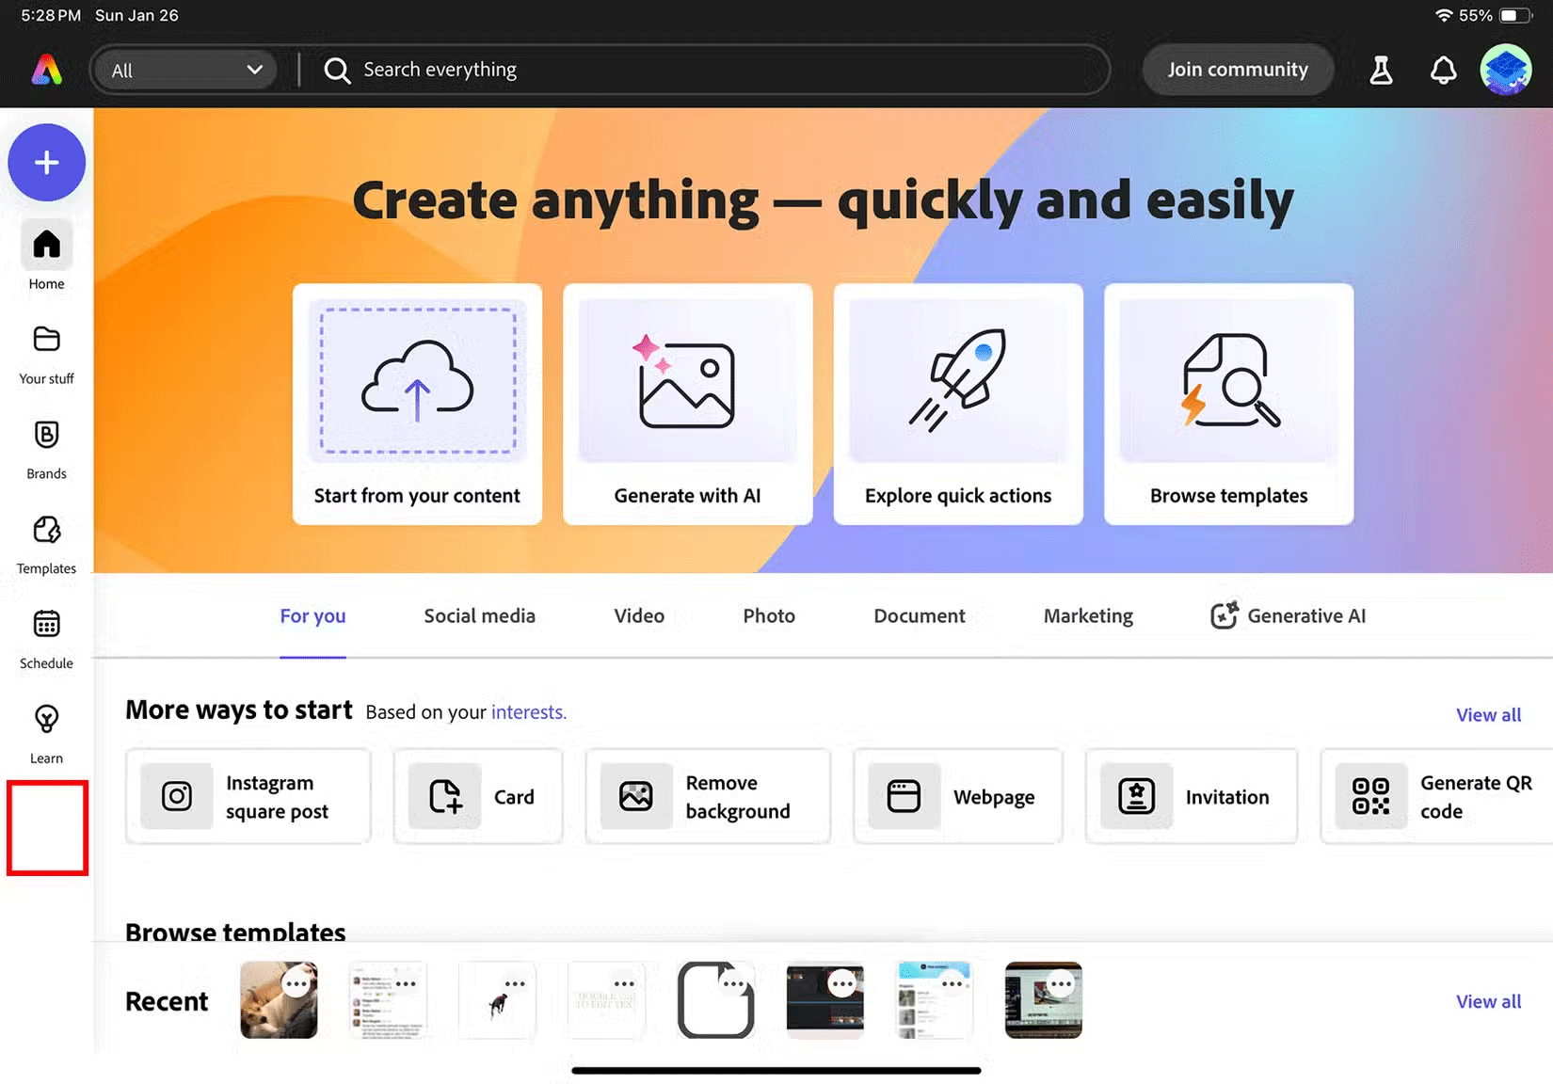Open View all for More ways to start
The width and height of the screenshot is (1553, 1084).
1488,714
